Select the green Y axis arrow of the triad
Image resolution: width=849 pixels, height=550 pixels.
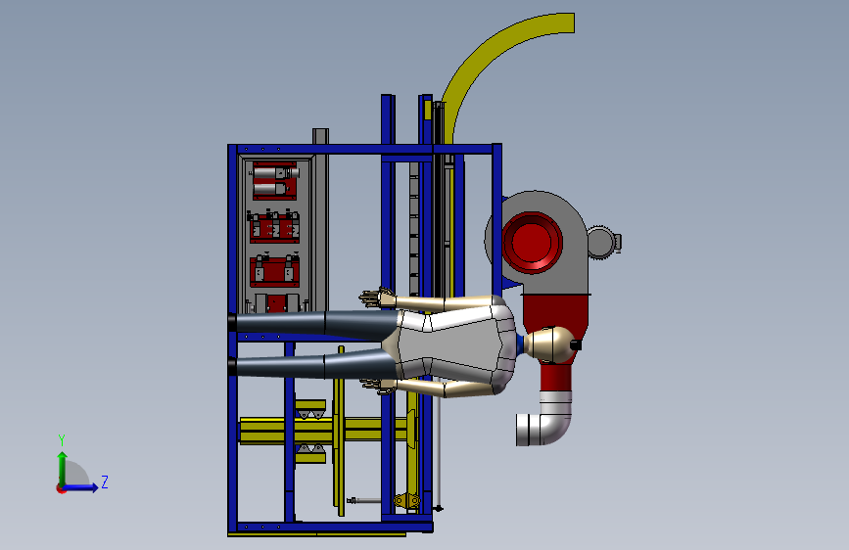pyautogui.click(x=63, y=469)
